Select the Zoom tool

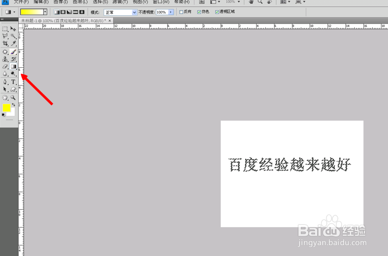(x=13, y=97)
